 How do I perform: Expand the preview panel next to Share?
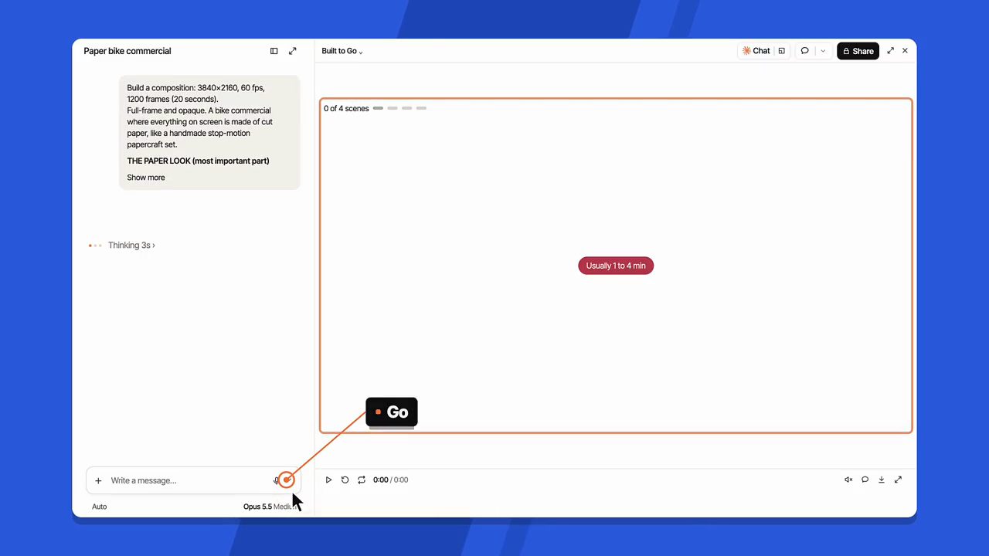point(891,51)
